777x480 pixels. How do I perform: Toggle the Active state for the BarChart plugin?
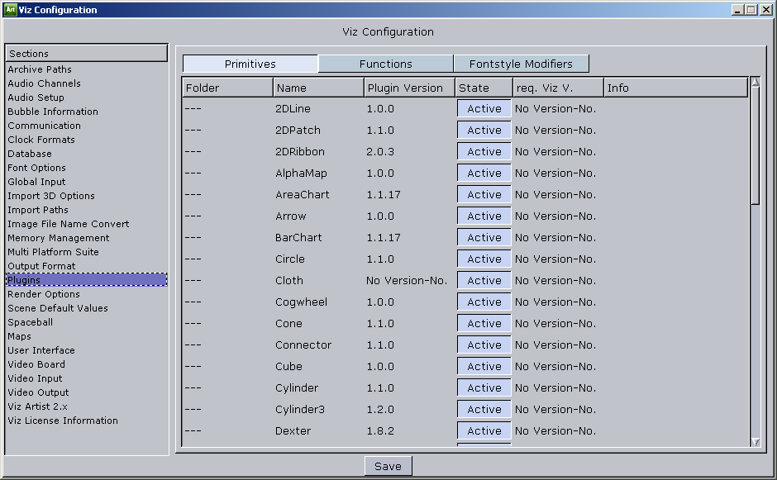(483, 237)
